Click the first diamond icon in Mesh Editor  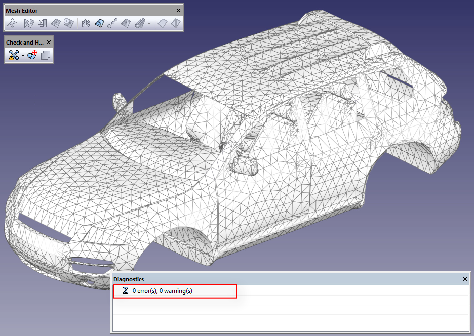tap(162, 23)
